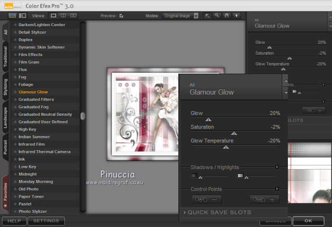This screenshot has height=227, width=332.
Task: Switch to the Portrait tab
Action: coord(6,147)
